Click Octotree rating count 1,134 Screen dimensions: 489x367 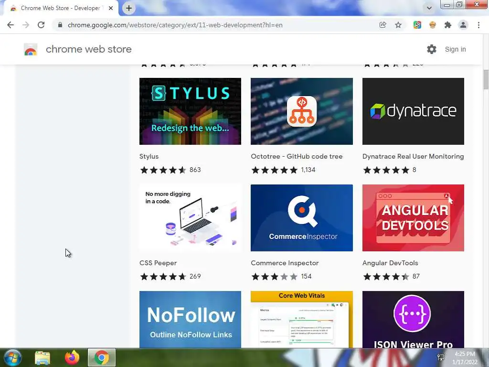coord(308,170)
